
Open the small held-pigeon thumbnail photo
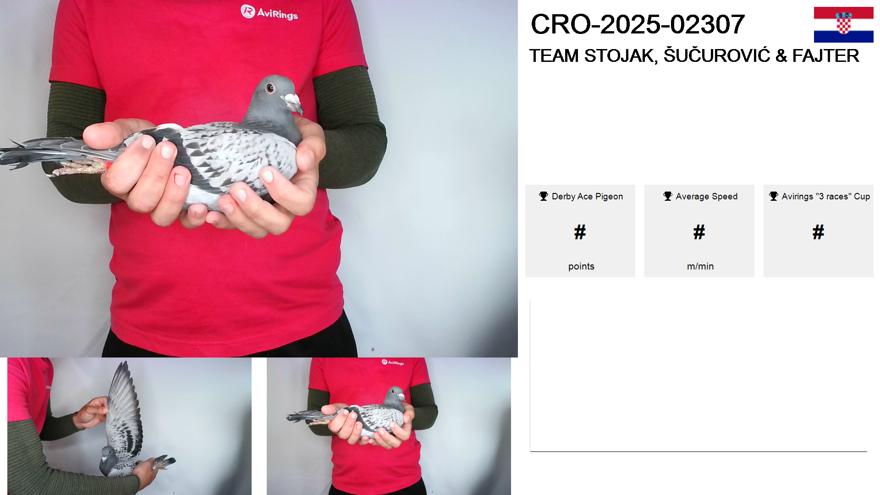tap(389, 426)
